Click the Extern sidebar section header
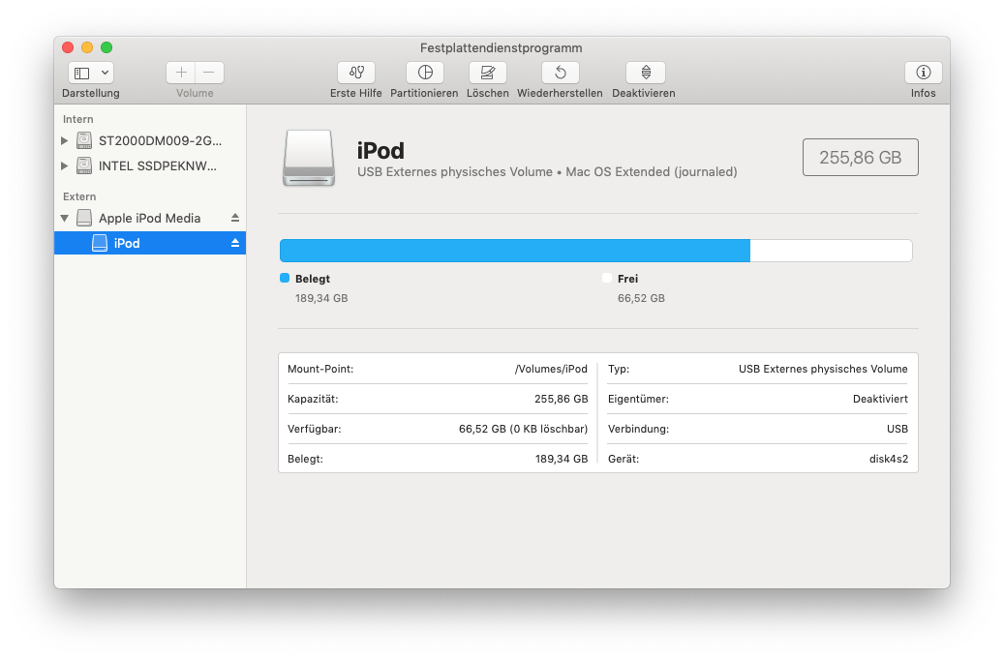The width and height of the screenshot is (1004, 660). (79, 196)
